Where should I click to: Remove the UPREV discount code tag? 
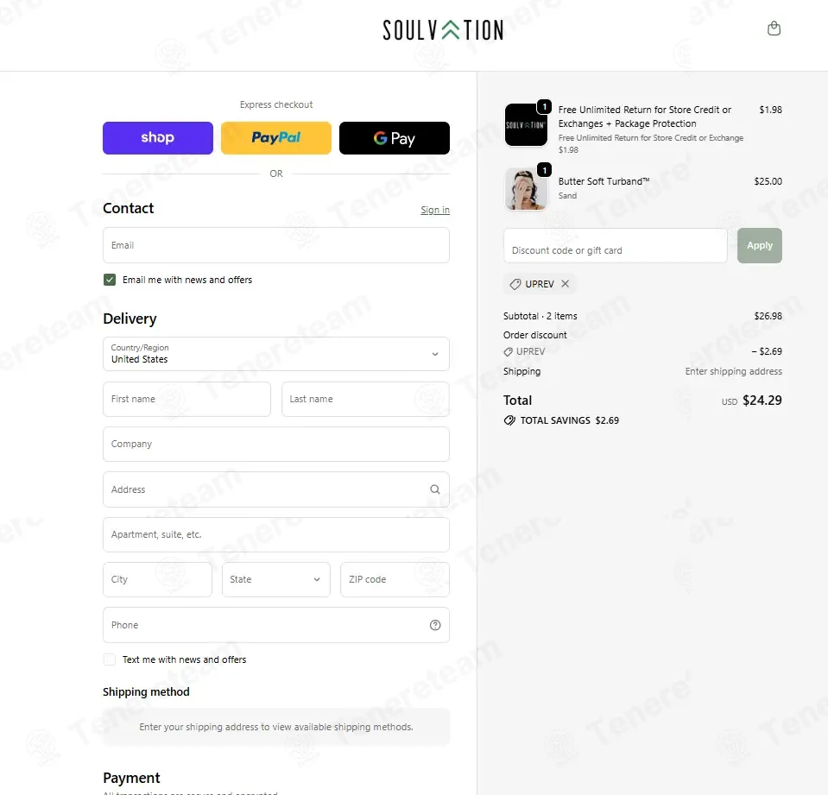(x=565, y=284)
